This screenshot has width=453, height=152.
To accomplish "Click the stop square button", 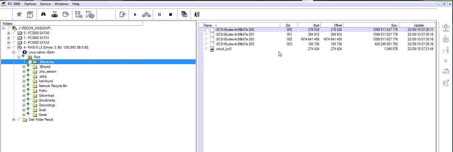I will (170, 14).
